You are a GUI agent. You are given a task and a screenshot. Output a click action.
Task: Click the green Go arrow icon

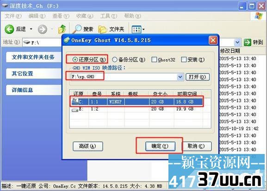click(x=247, y=42)
